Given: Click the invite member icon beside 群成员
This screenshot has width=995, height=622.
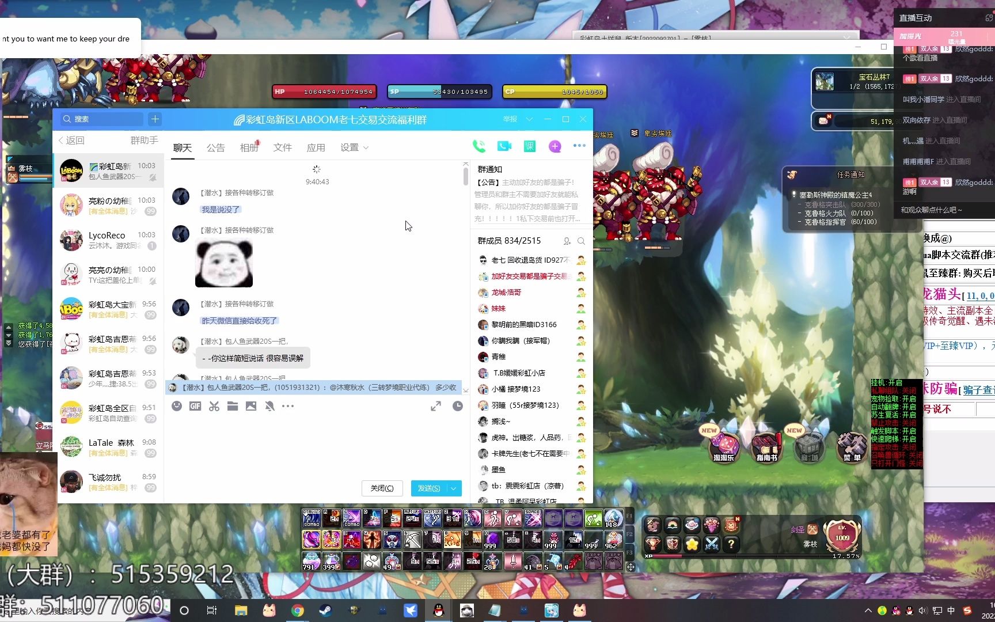Looking at the screenshot, I should click(x=567, y=241).
